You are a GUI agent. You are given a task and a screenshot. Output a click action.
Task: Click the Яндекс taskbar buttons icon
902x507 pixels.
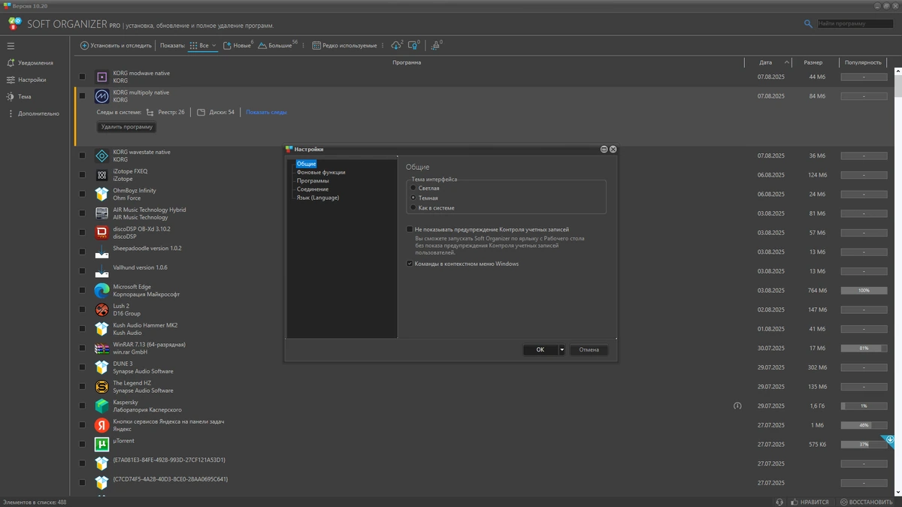101,425
